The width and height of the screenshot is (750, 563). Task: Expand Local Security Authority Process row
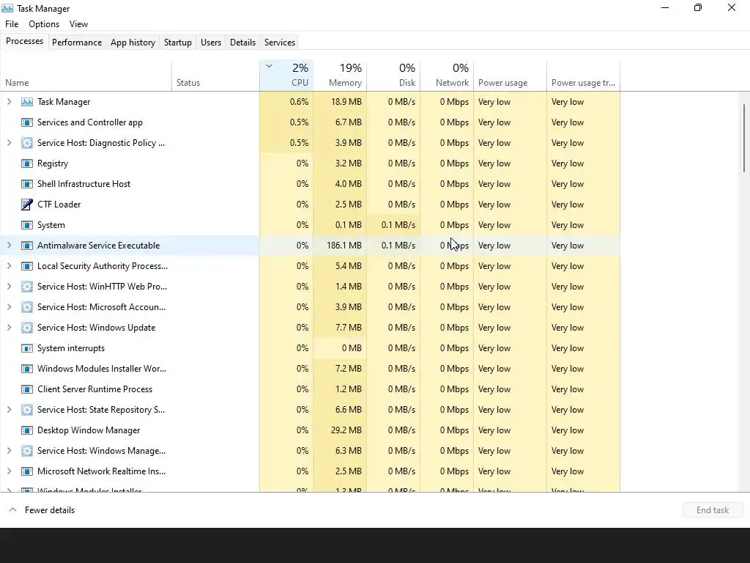pos(9,265)
